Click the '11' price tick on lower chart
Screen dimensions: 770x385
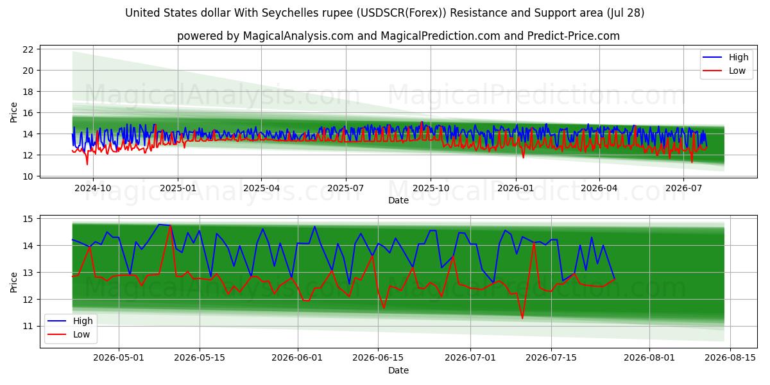point(30,327)
